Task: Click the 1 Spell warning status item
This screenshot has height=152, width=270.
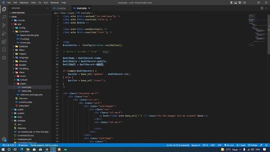Action: [241, 145]
